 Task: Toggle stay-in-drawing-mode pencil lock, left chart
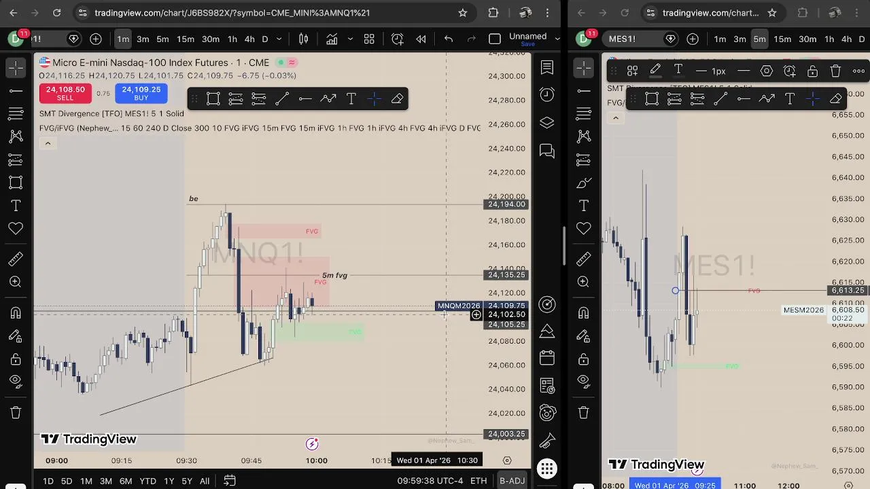point(16,336)
